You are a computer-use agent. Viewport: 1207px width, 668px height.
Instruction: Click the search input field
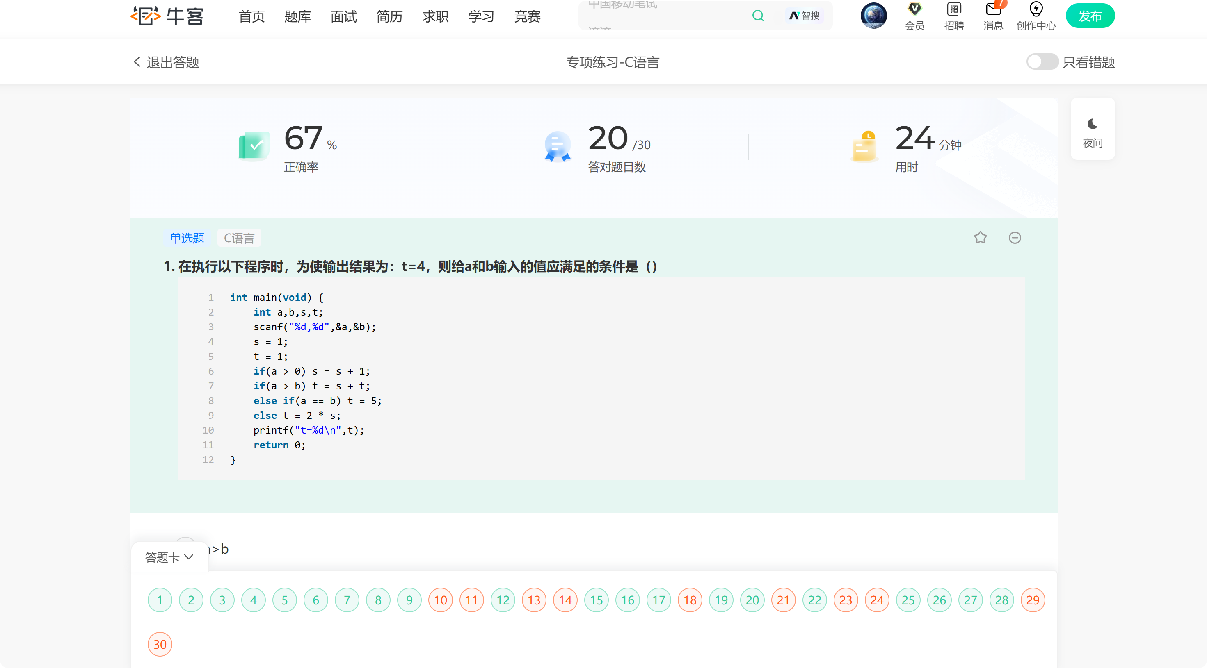tap(665, 16)
